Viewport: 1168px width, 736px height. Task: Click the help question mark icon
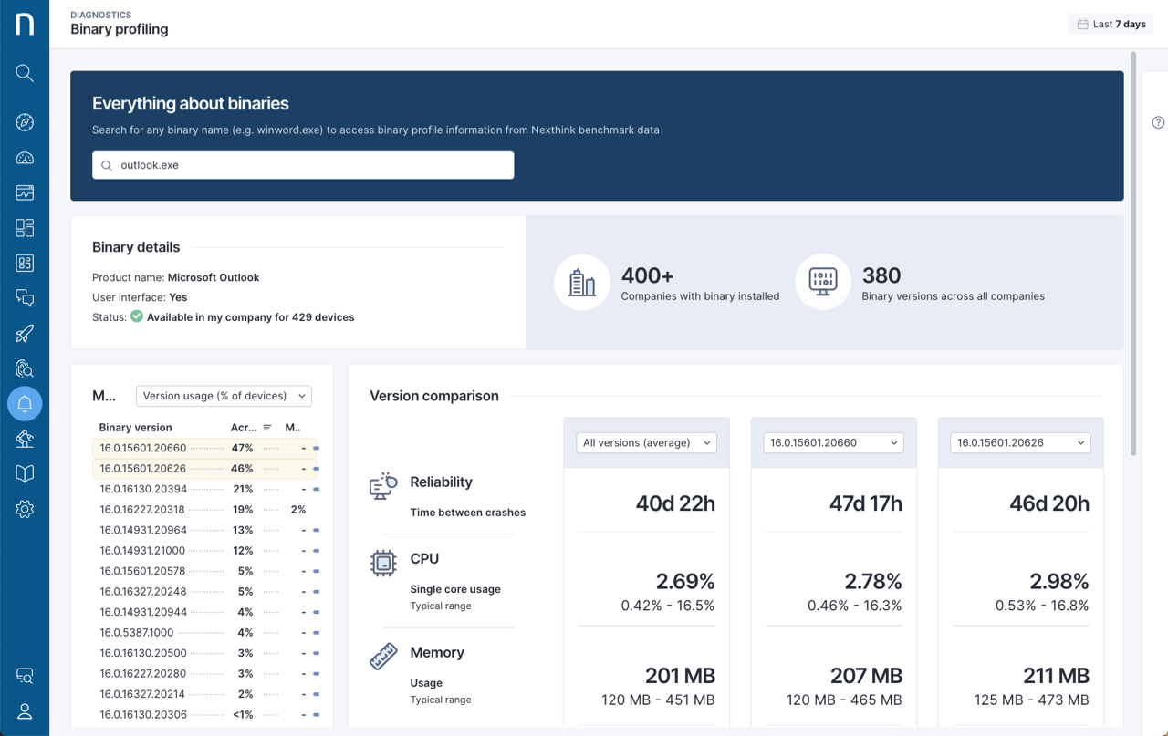point(1158,122)
